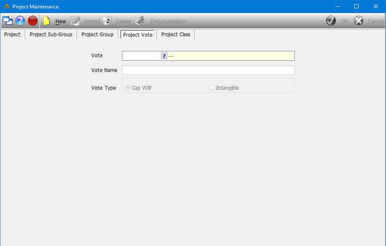Click into the Vote Name field
Image resolution: width=386 pixels, height=246 pixels.
click(208, 70)
